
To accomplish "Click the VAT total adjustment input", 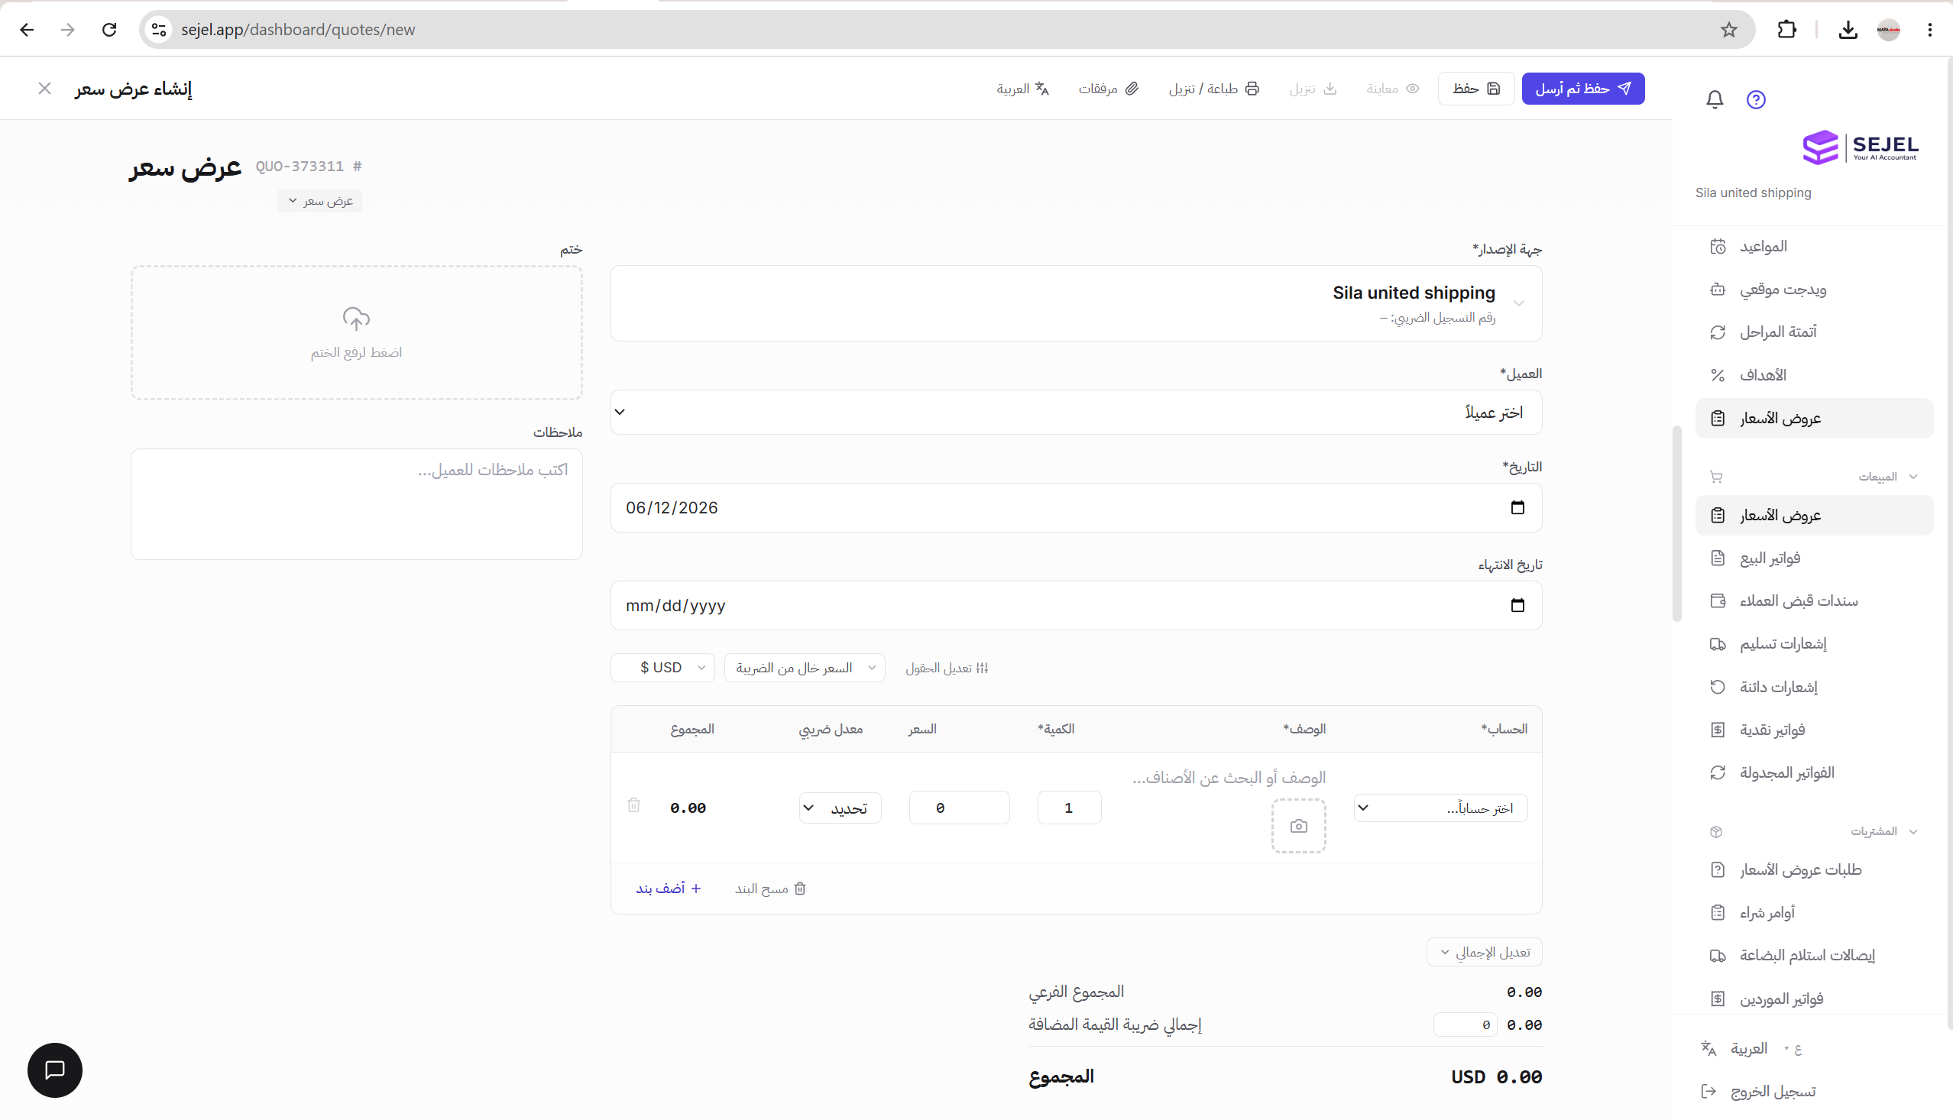I will (1465, 1025).
